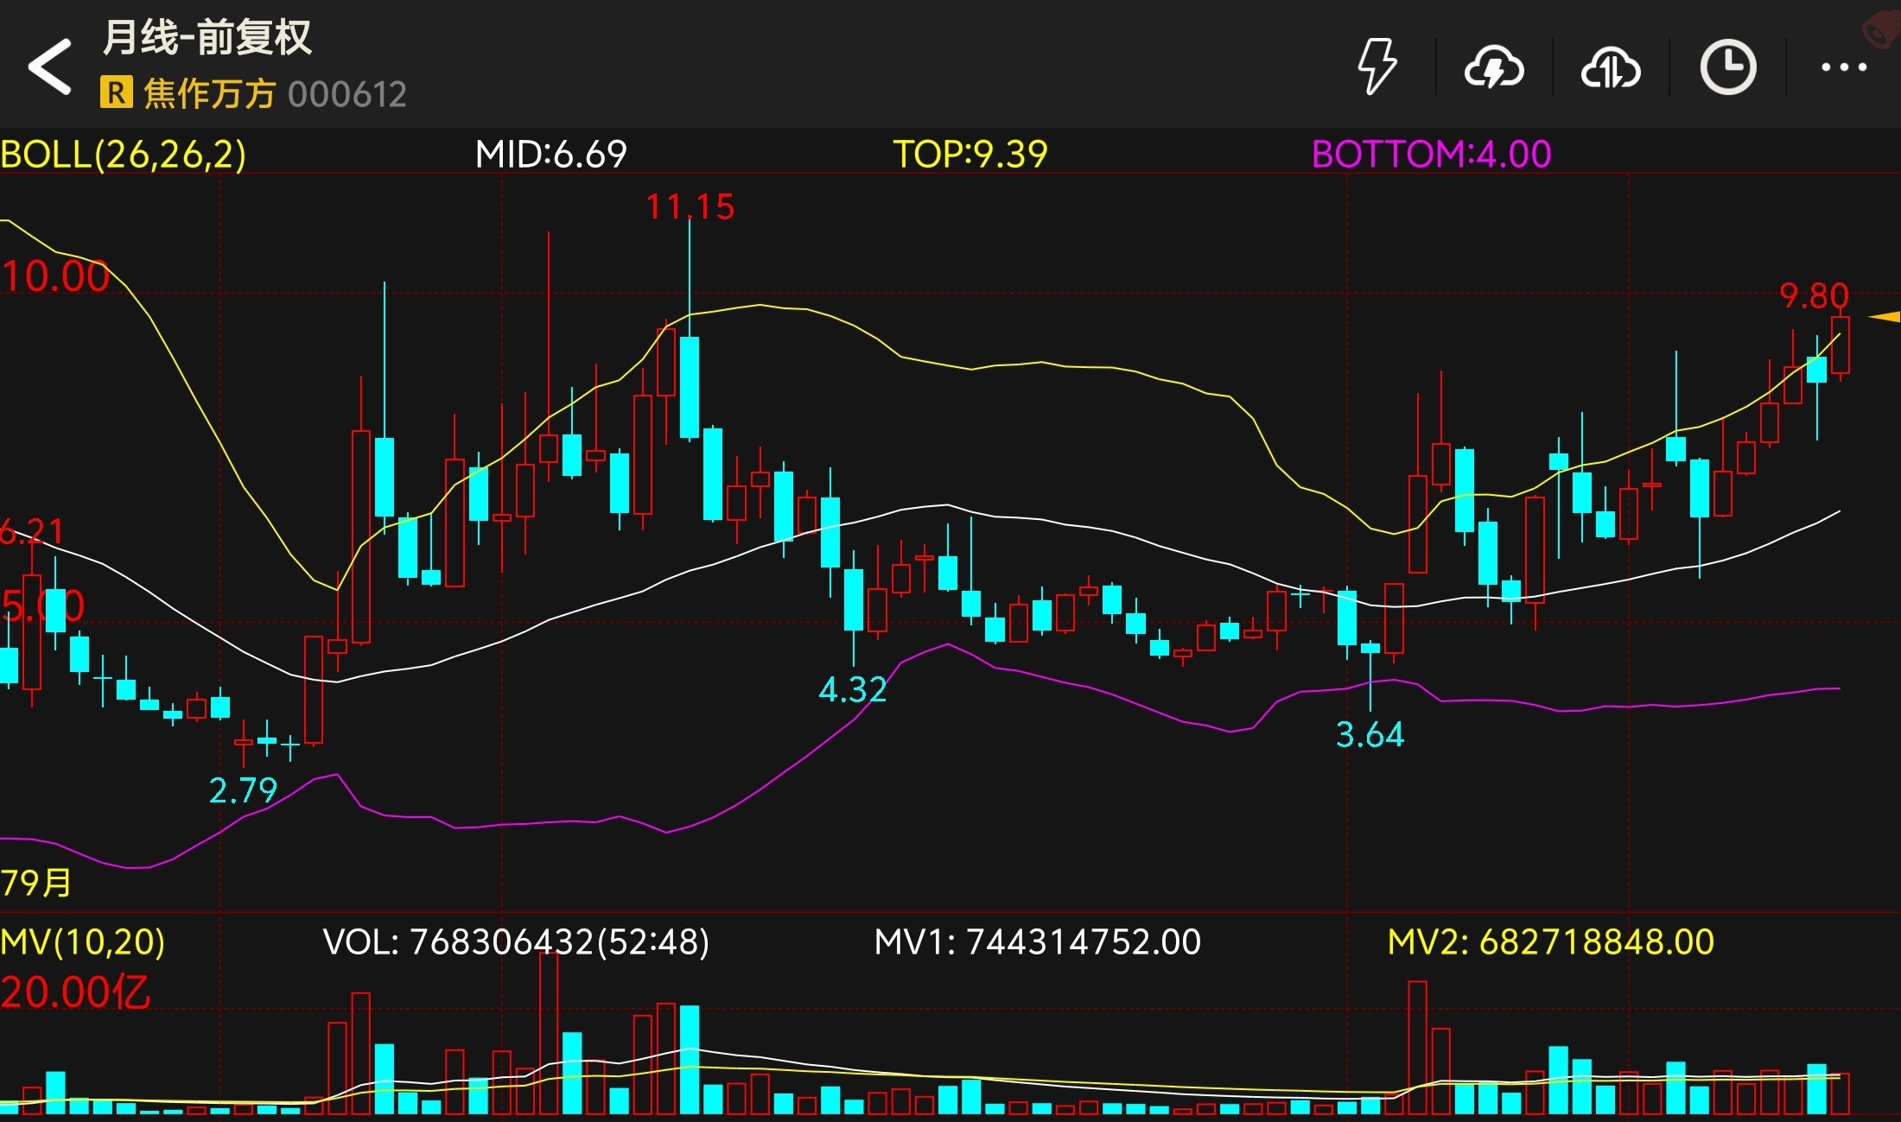The image size is (1901, 1122).
Task: Open the 月线-前复权 period selector
Action: pos(207,37)
